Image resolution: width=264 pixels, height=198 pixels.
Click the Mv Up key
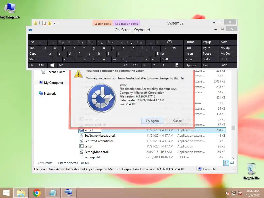pyautogui.click(x=228, y=48)
